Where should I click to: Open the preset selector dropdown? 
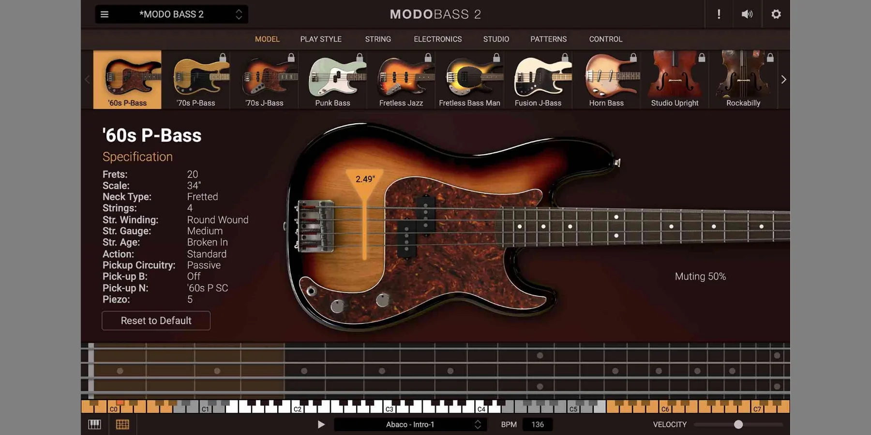(x=238, y=14)
